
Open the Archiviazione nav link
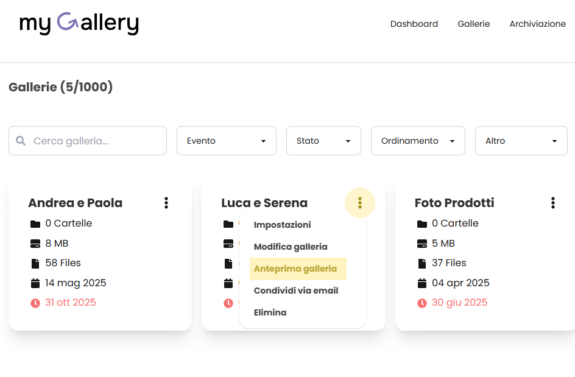538,24
